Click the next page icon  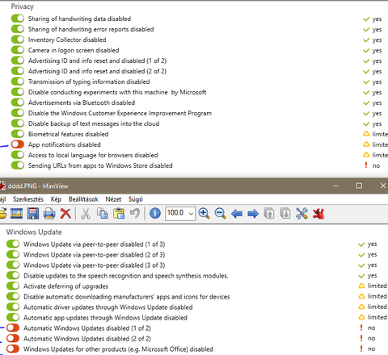point(285,214)
